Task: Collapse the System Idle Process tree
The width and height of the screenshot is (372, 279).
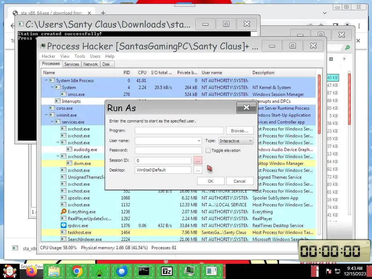Action: click(46, 80)
